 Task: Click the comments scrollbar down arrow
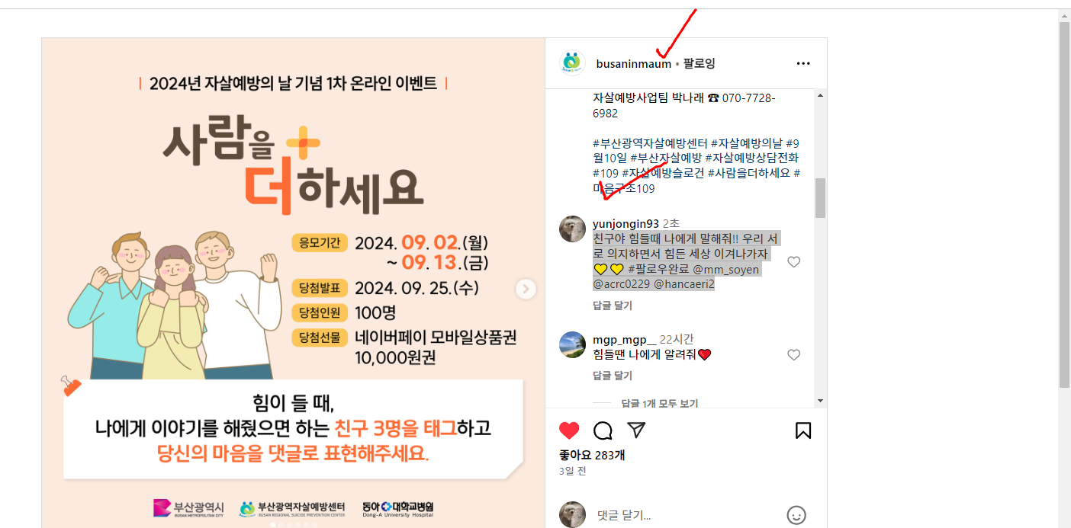click(821, 401)
